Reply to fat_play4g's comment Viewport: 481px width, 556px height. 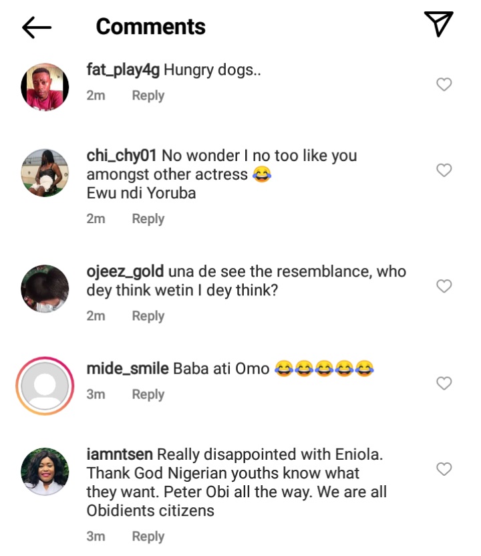[x=148, y=96]
